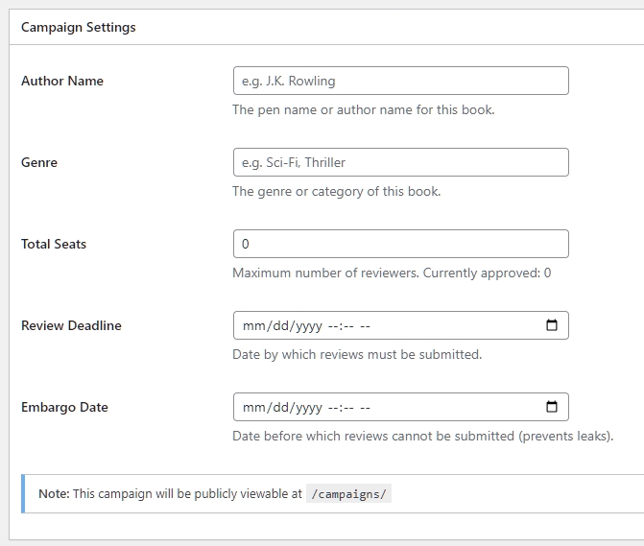Viewport: 644px width, 546px height.
Task: Focus the Genre text field
Action: tap(401, 162)
